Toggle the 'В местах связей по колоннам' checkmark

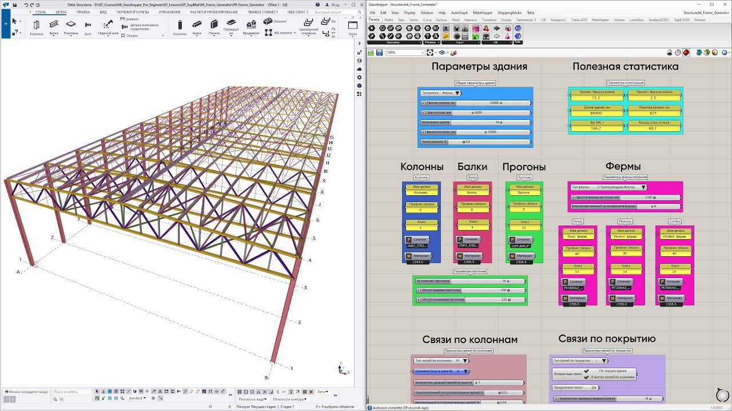586,377
